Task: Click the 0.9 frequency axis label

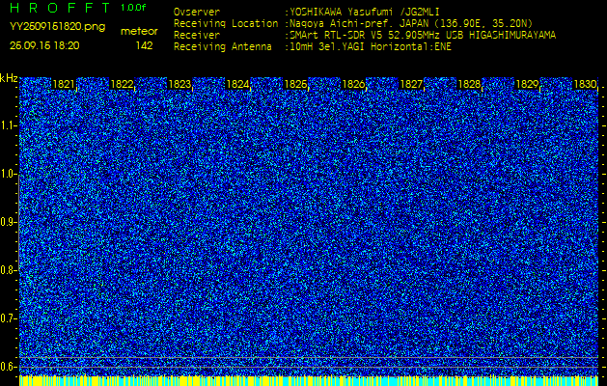Action: click(x=7, y=222)
